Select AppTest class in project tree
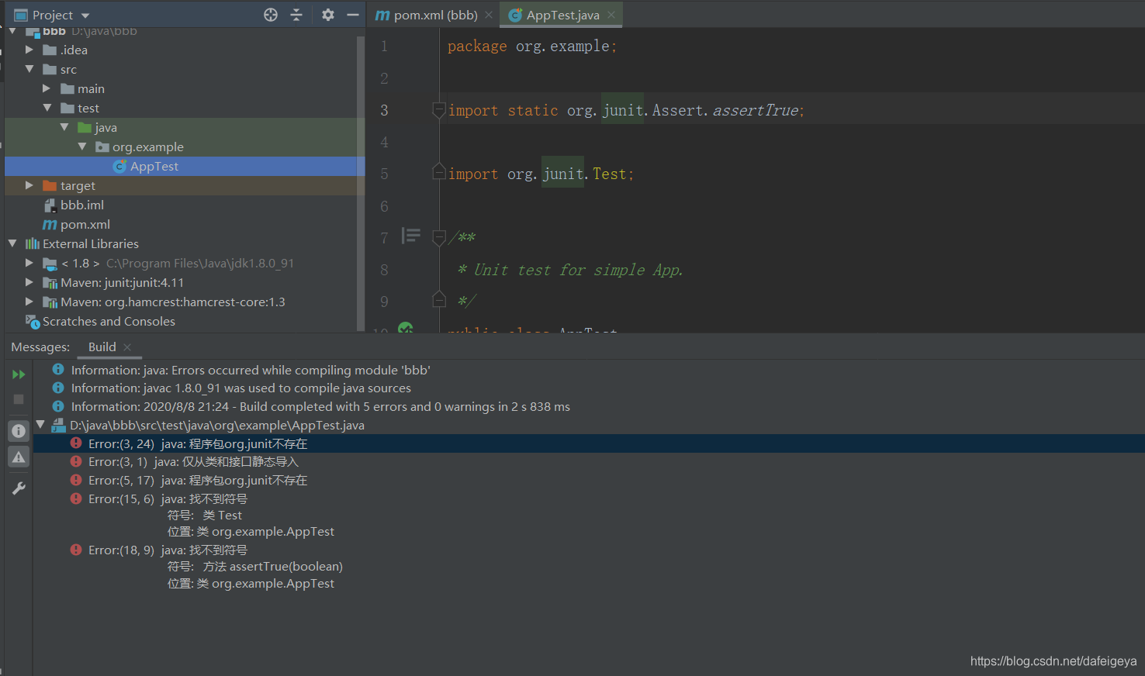 [x=154, y=166]
